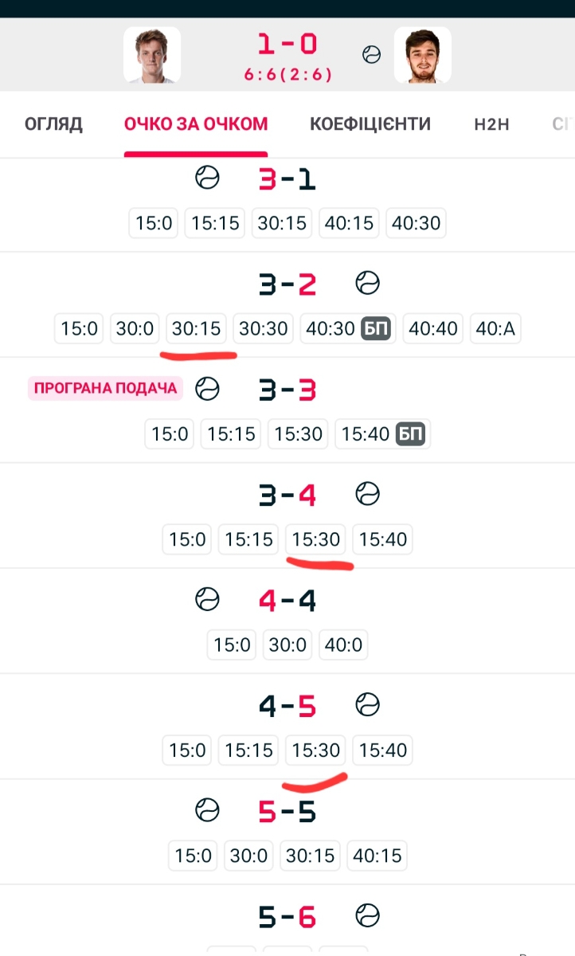Tap tennis ball icon beside 4-5 score

[367, 704]
